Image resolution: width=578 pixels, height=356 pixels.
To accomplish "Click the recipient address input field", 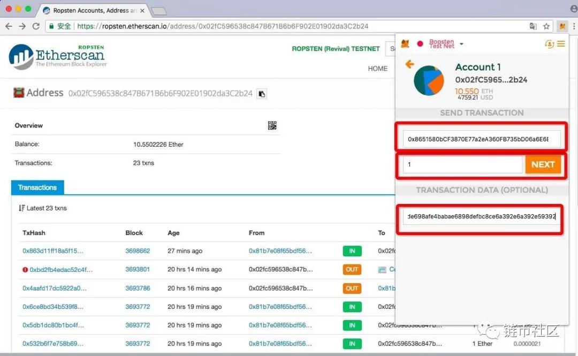I will [x=478, y=139].
